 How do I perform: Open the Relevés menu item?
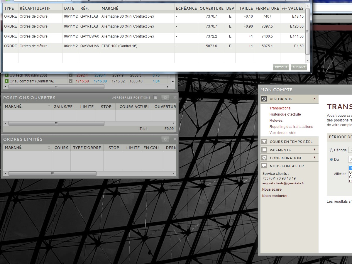click(x=276, y=121)
